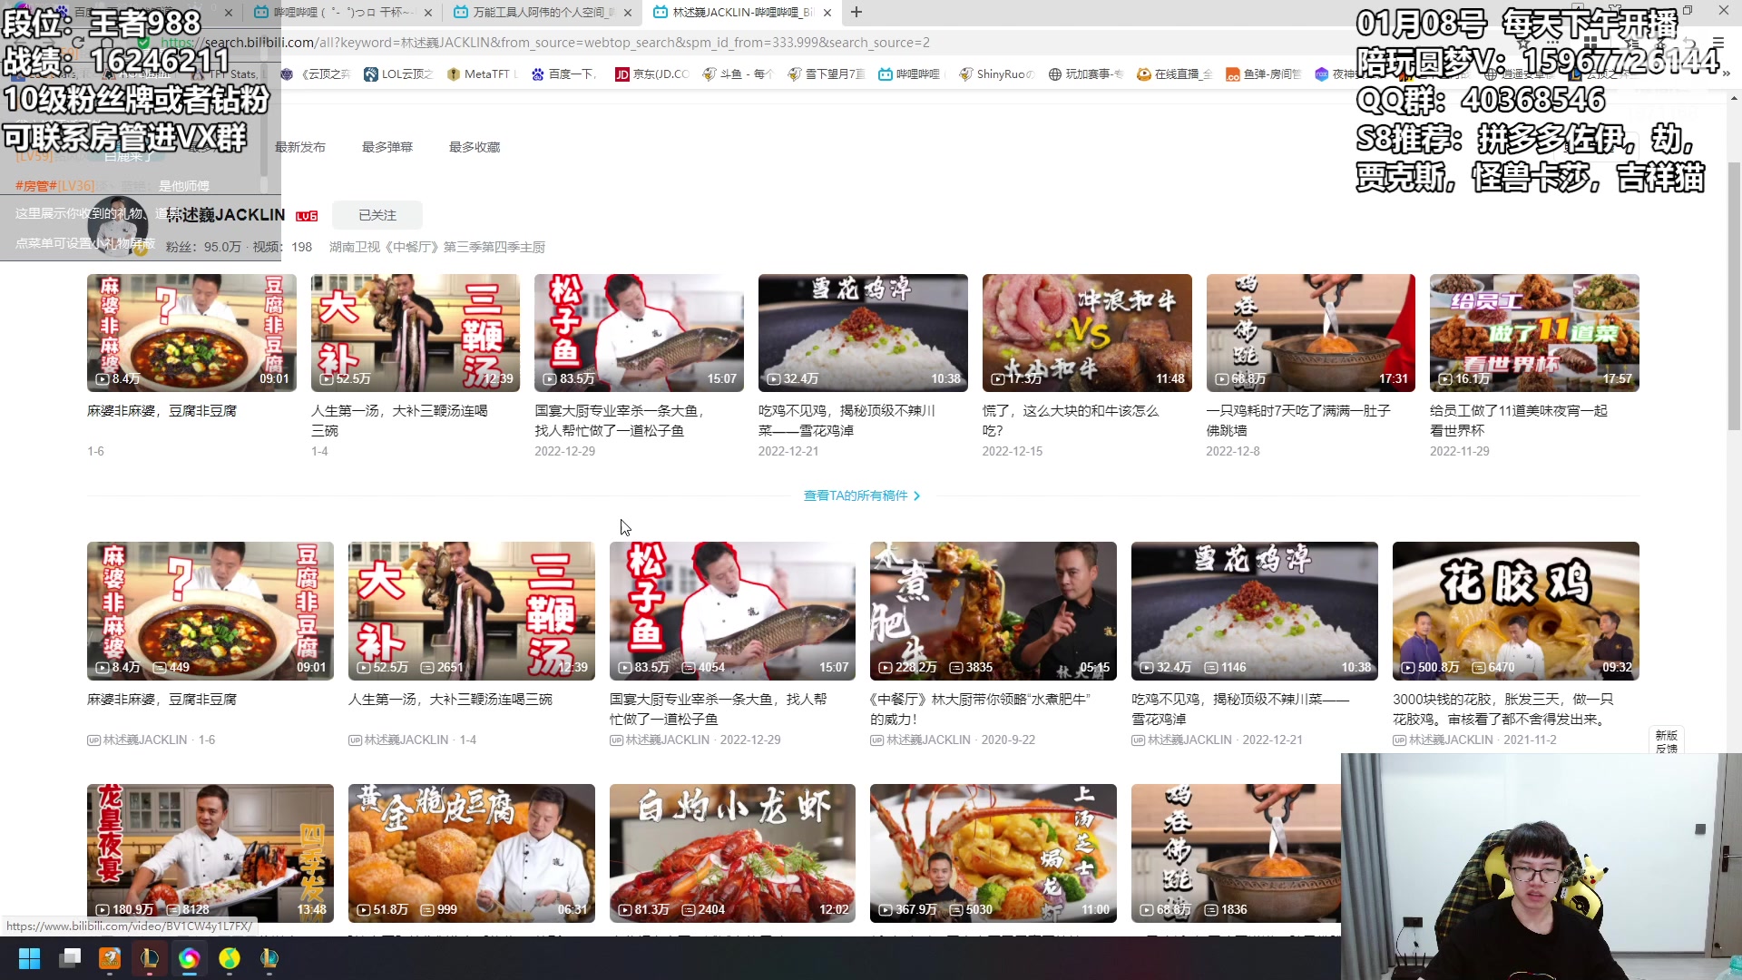Click the plus icon to open new tab
Screen dimensions: 1742x980
pos(856,13)
